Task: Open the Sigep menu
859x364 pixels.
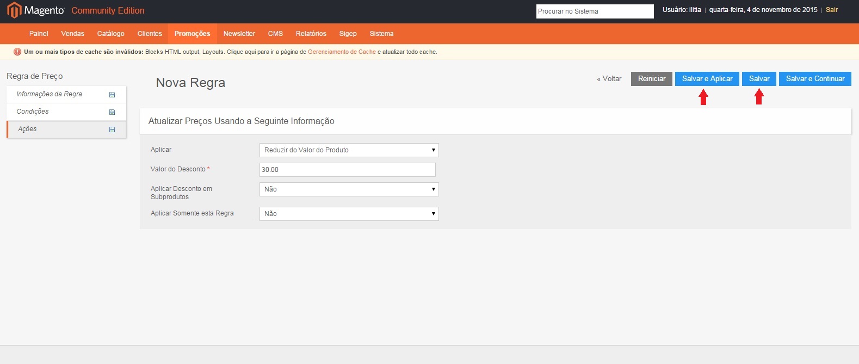Action: click(x=348, y=34)
